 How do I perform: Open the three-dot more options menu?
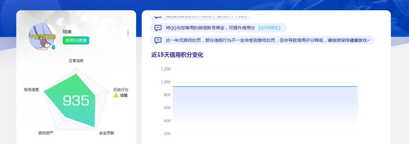pyautogui.click(x=128, y=33)
